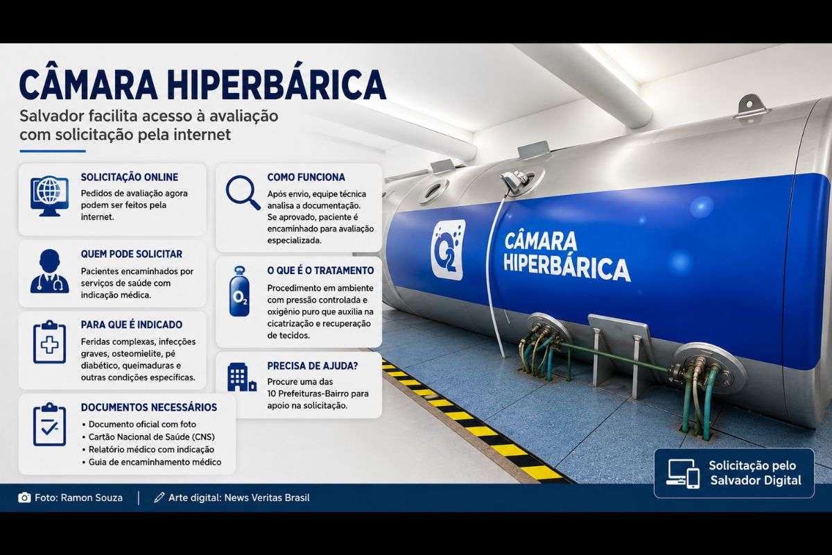832x555 pixels.
Task: Click the subtitle 'Salvador facilita acesso à avaliação'
Action: (148, 117)
